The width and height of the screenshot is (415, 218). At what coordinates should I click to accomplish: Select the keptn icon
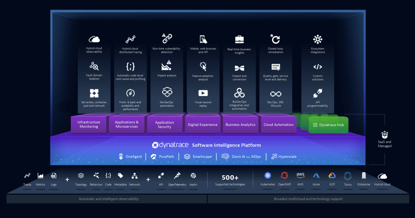(193, 176)
